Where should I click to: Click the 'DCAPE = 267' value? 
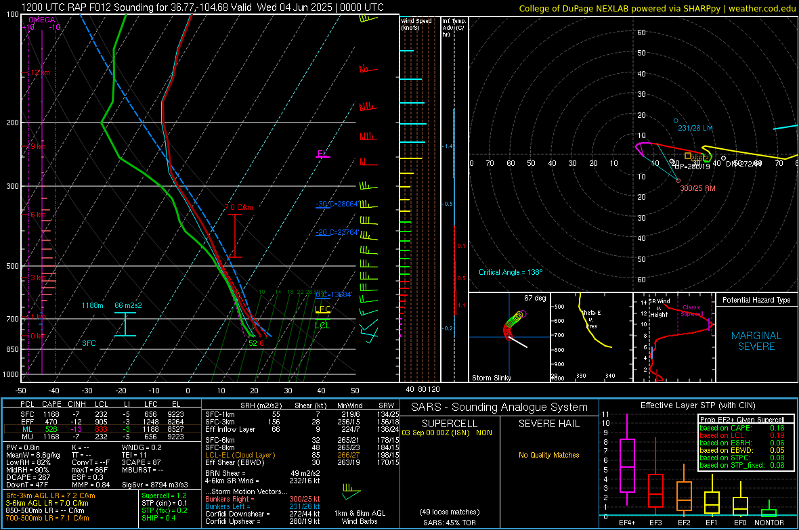pos(28,477)
